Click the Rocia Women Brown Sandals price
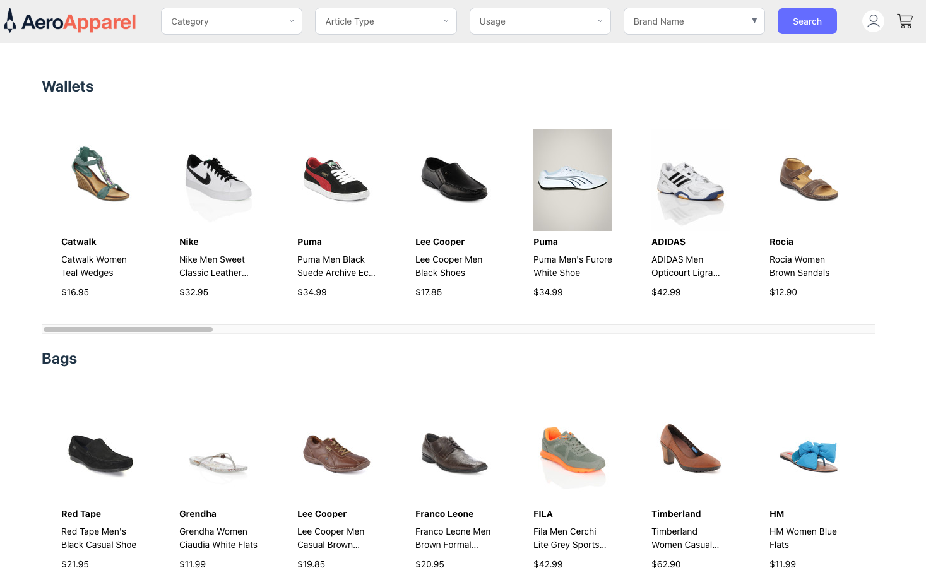 [783, 292]
